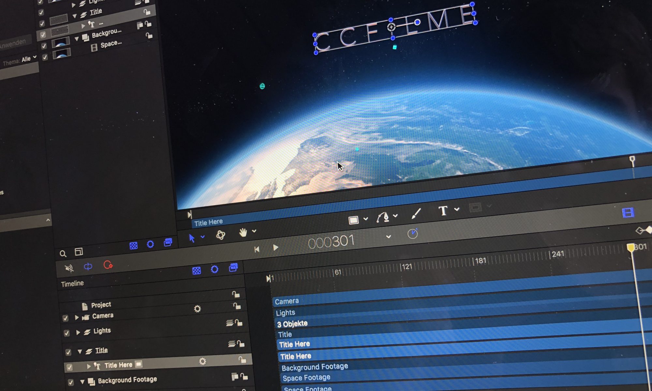Screen dimensions: 652x391
Task: Click the lock icon on Lights row
Action: click(x=239, y=323)
